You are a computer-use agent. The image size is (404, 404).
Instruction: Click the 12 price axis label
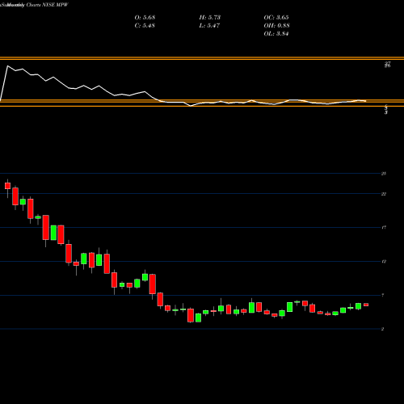coord(384,262)
